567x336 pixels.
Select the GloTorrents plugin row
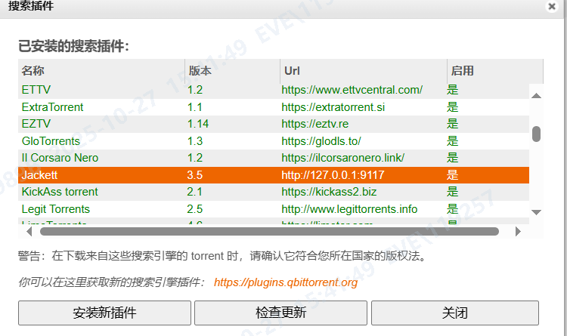pyautogui.click(x=274, y=141)
